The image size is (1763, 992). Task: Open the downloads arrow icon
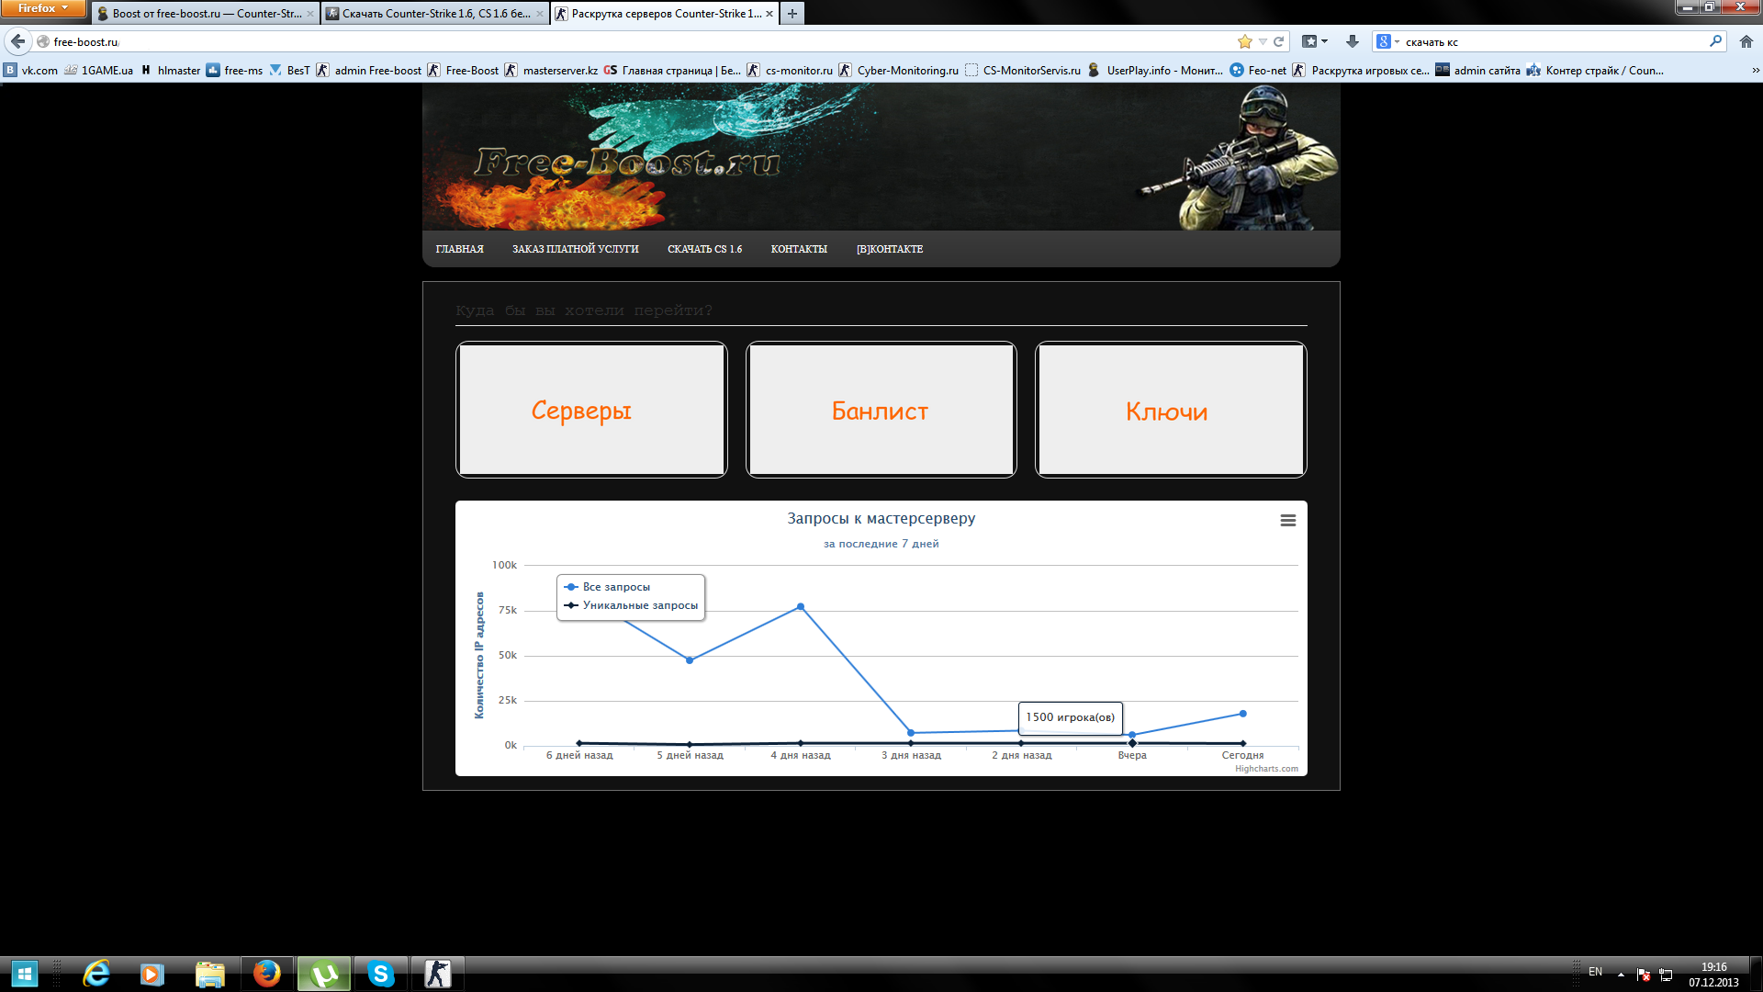(x=1352, y=41)
